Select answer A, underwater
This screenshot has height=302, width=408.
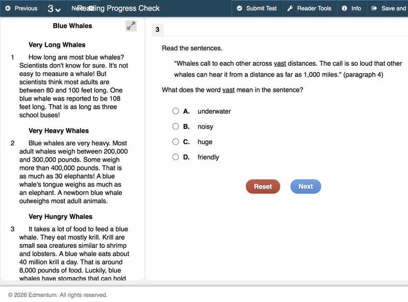(x=175, y=111)
